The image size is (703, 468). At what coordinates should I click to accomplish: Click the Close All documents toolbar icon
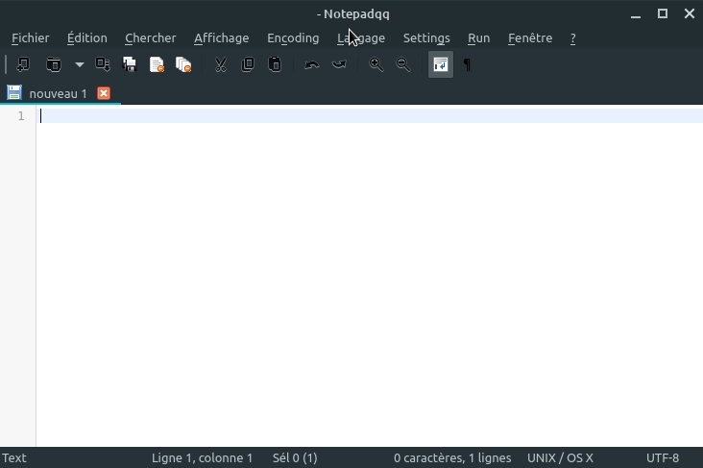coord(183,64)
